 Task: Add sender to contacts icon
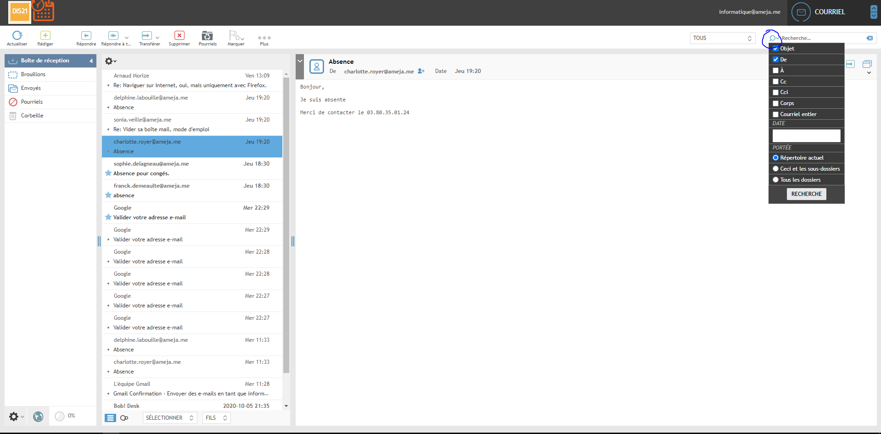[x=421, y=71]
